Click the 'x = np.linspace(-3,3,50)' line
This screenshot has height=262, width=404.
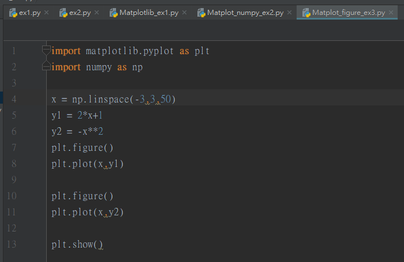113,99
